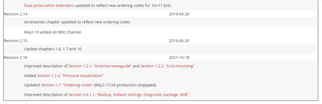322x104 pixels.
Task: Click the date 2021-10-18
Action: 179,58
